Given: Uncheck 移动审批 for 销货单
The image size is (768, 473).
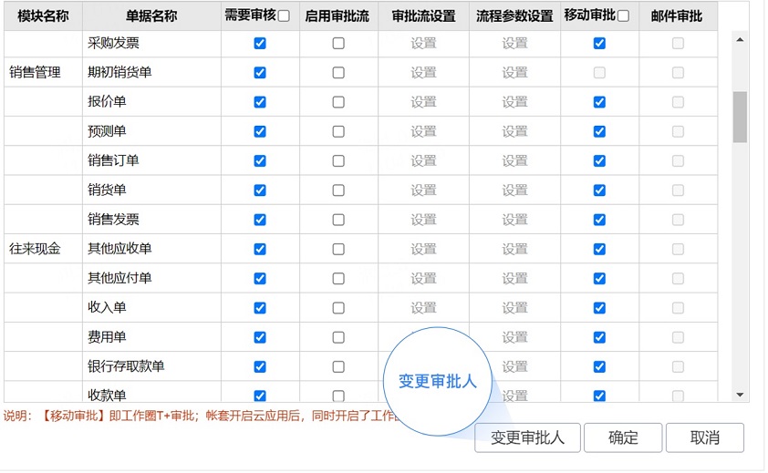Looking at the screenshot, I should pos(599,190).
